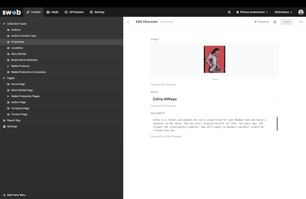Click the swob logo
306x199 pixels.
point(12,12)
